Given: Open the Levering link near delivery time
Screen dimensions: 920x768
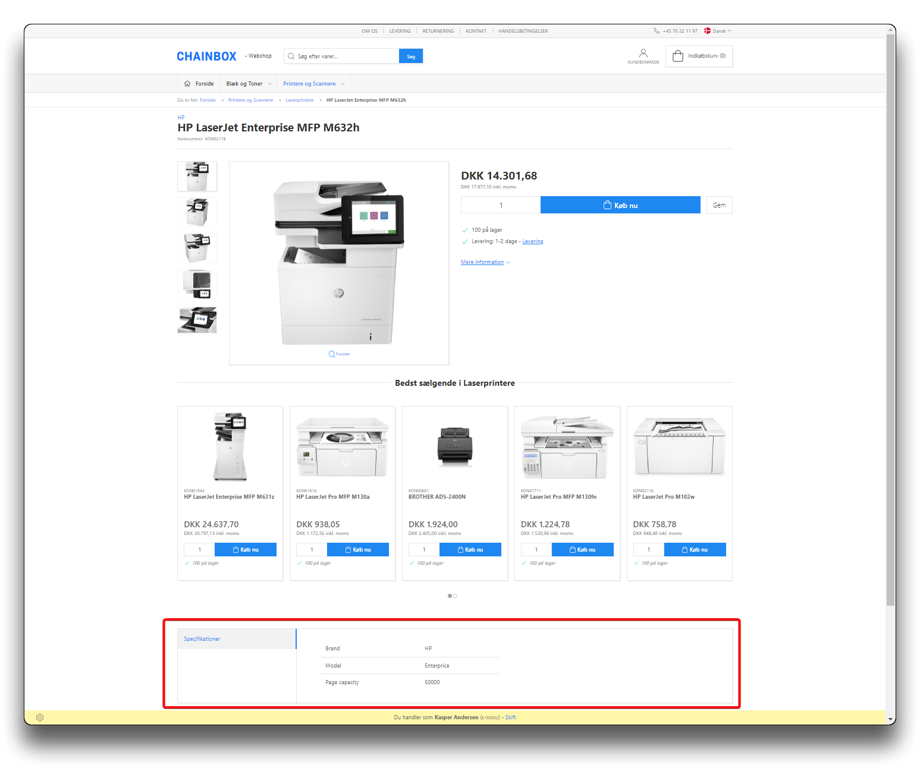Looking at the screenshot, I should coord(532,241).
